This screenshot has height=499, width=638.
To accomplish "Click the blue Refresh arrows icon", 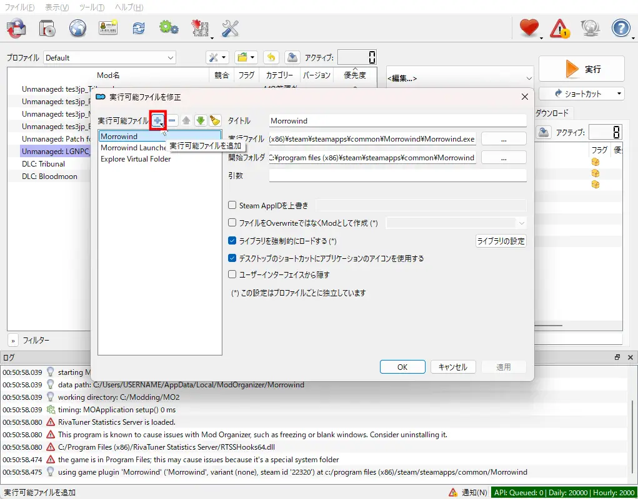I will tap(139, 29).
